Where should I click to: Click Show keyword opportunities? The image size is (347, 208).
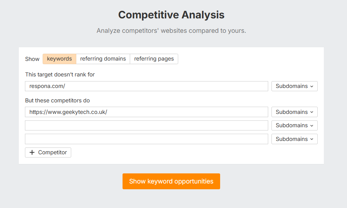171,181
